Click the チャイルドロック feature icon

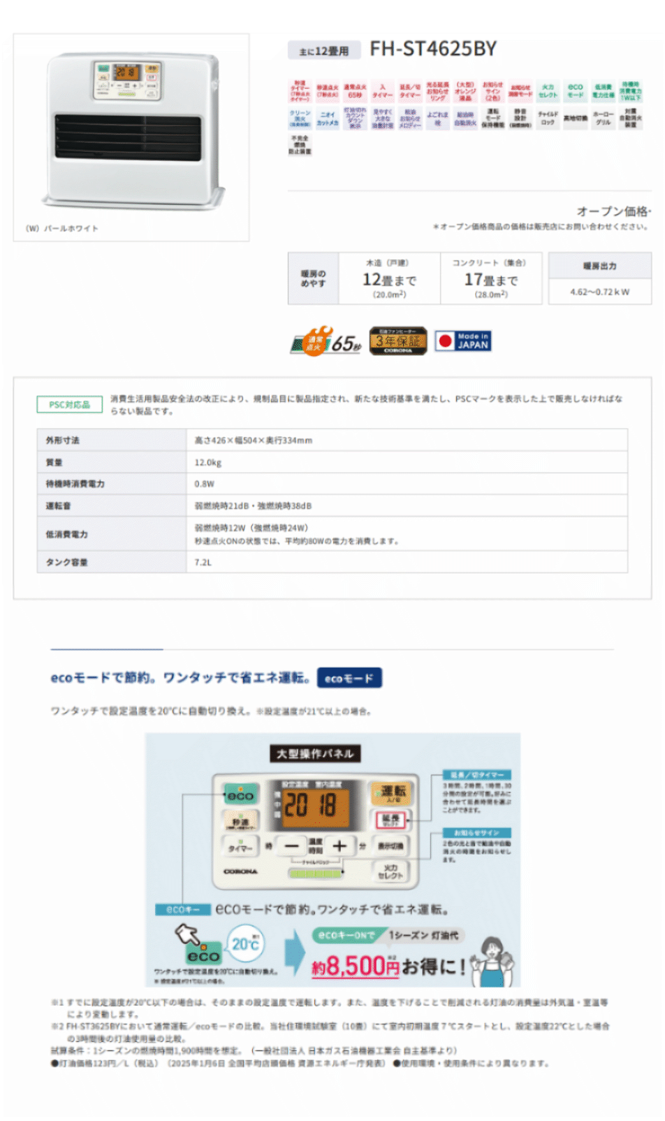548,118
